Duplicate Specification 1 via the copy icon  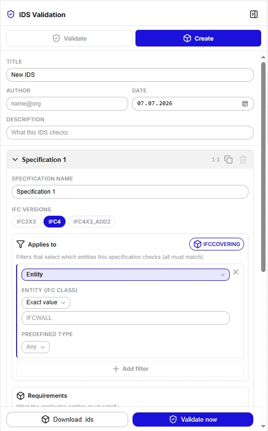pos(228,159)
